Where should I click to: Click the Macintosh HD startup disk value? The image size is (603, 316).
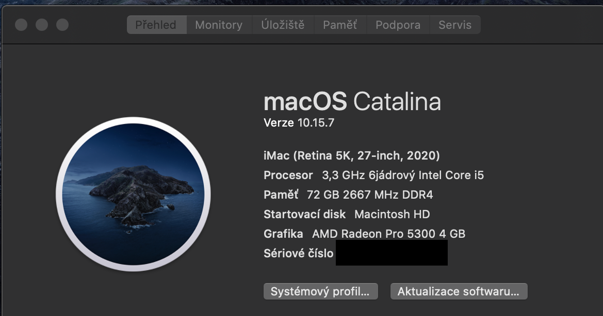click(392, 215)
